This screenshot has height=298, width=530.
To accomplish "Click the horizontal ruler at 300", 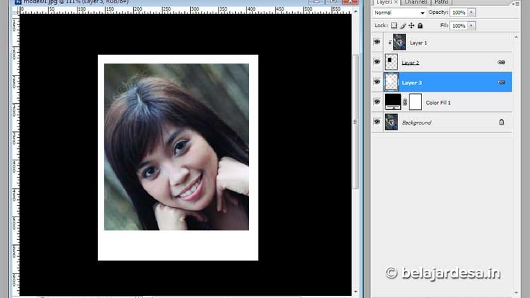I will coord(195,10).
